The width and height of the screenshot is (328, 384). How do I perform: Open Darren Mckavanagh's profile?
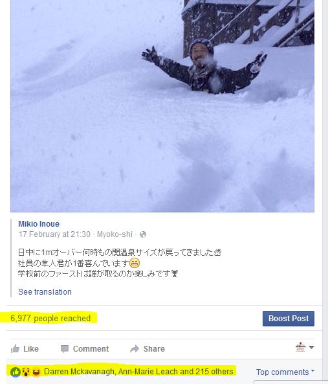tap(79, 372)
